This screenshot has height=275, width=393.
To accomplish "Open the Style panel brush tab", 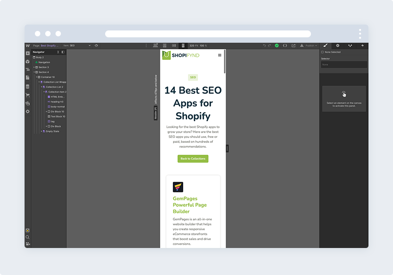I will (x=325, y=45).
